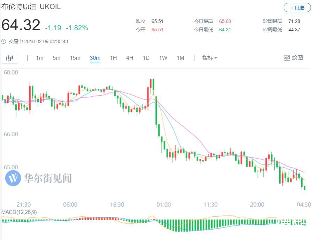Show the 1W weekly chart
This screenshot has width=313, height=240.
tap(163, 58)
